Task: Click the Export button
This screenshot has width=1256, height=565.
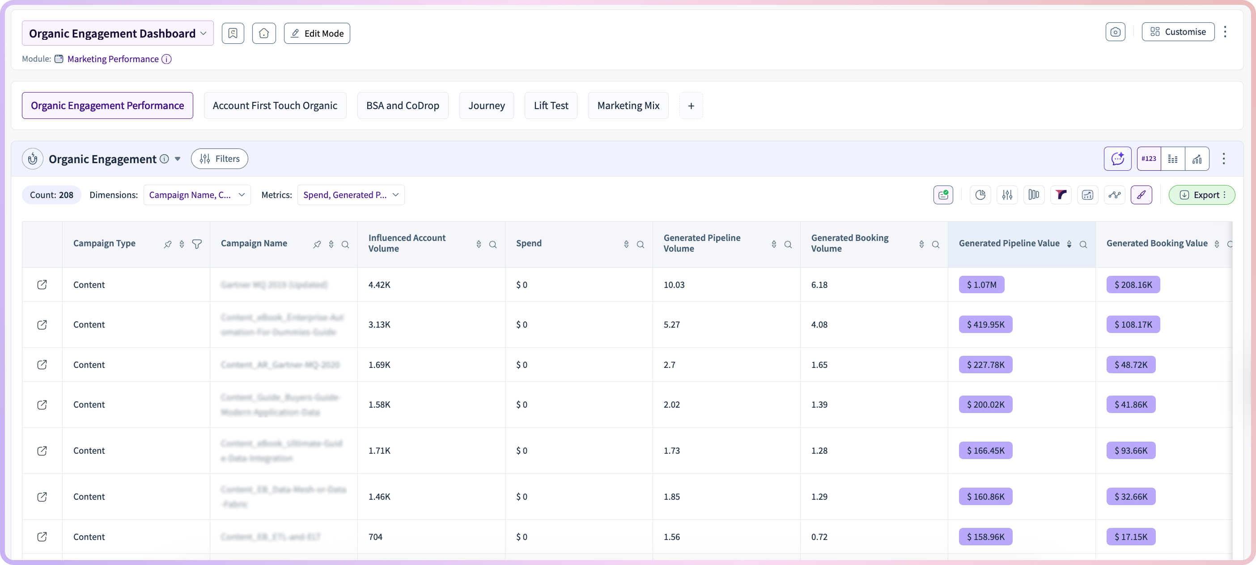Action: 1201,195
